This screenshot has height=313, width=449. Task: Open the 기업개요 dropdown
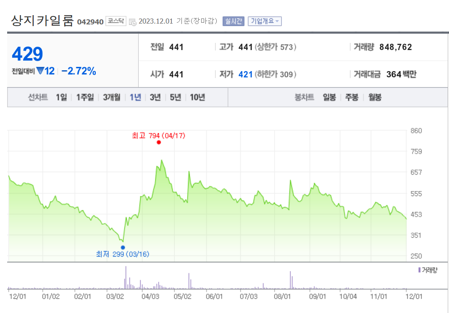click(265, 21)
